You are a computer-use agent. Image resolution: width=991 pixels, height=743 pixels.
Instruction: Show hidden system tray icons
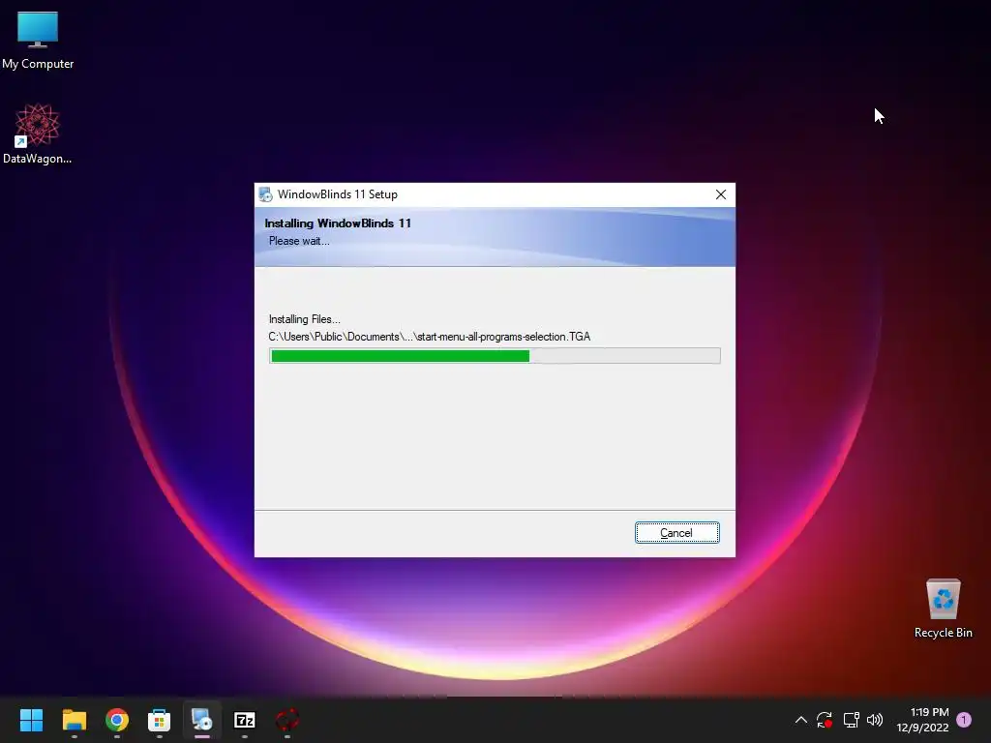click(x=800, y=720)
